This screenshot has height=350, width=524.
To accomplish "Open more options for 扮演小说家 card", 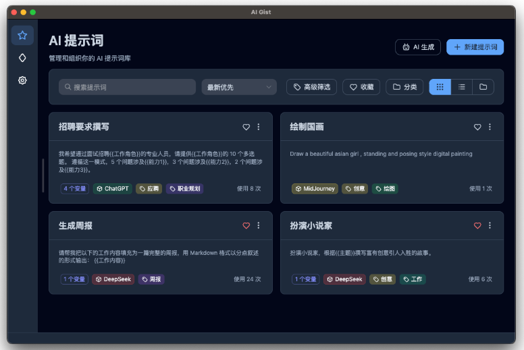I will point(490,225).
